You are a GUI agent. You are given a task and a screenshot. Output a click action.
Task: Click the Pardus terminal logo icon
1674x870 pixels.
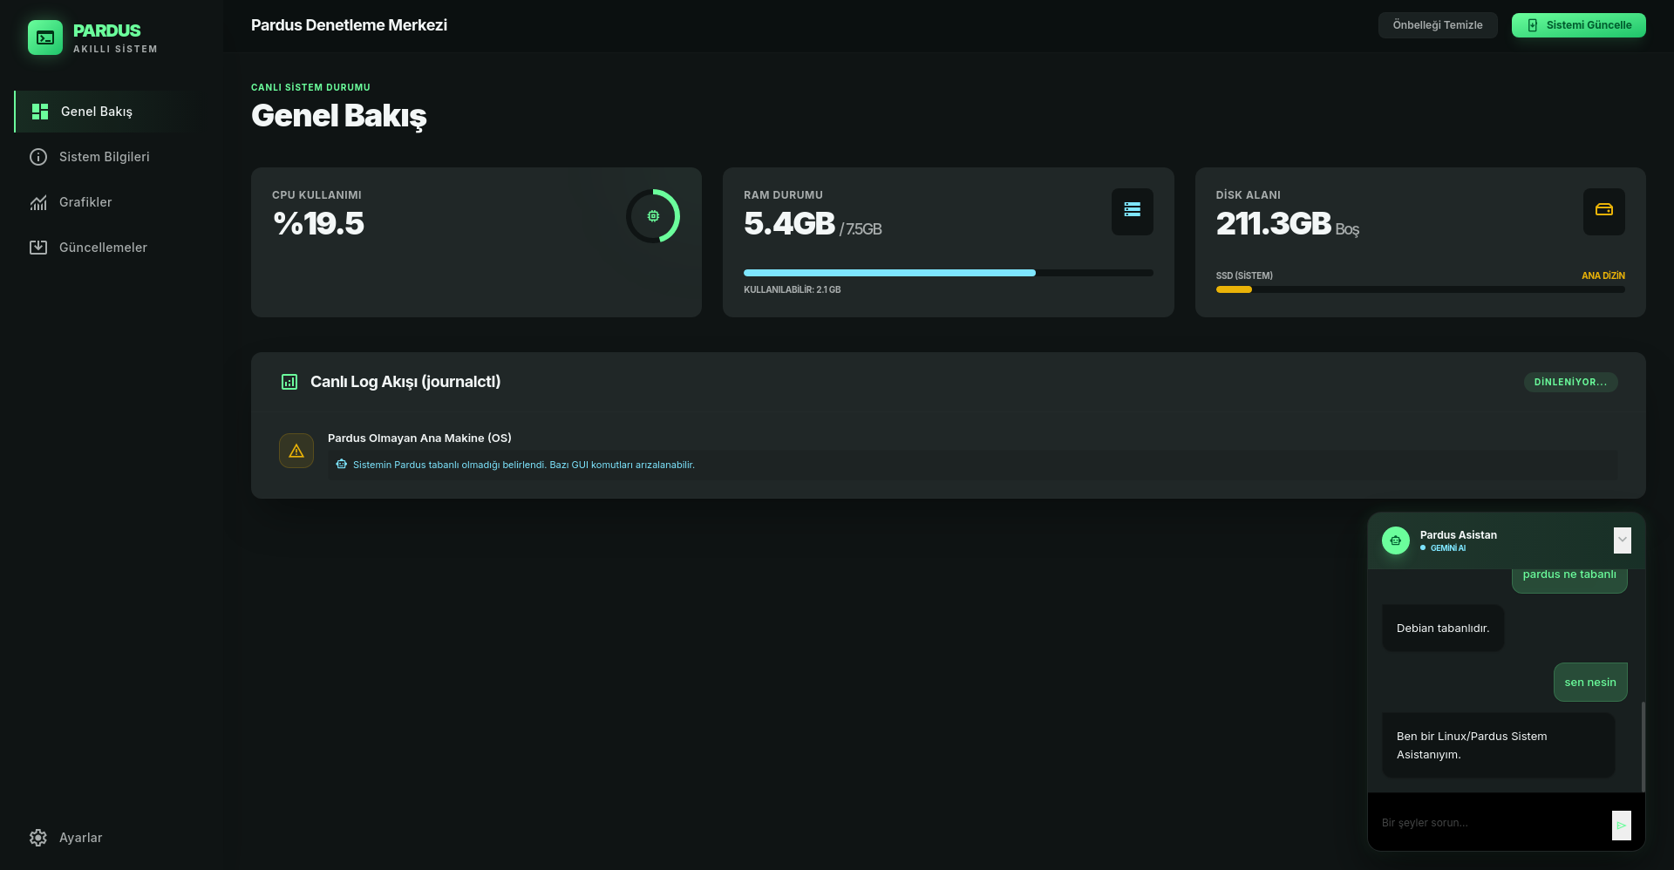pos(45,37)
